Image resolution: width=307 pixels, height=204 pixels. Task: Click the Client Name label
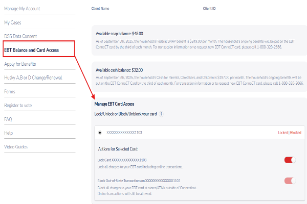pos(100,8)
